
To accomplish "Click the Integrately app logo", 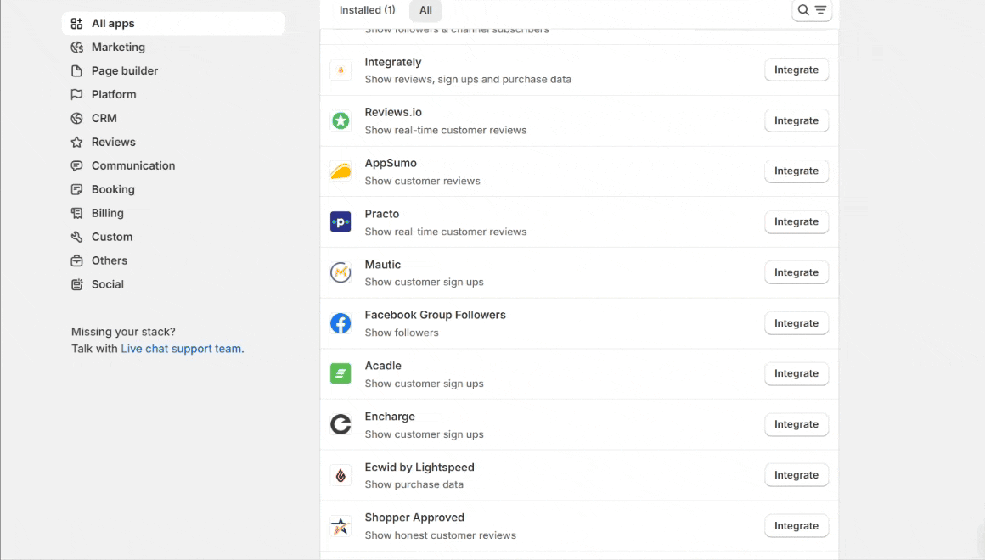I will coord(341,70).
